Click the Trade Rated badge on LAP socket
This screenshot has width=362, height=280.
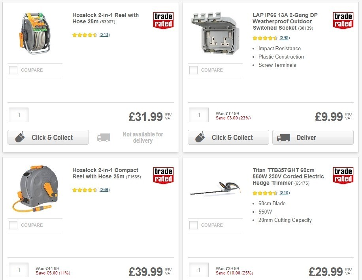click(x=343, y=20)
